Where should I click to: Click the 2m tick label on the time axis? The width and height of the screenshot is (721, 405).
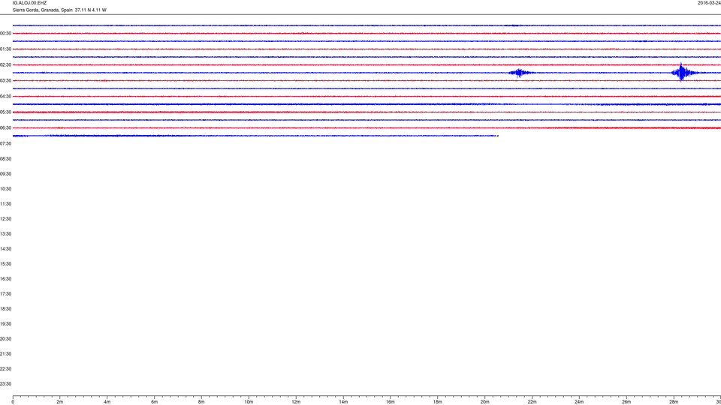coord(60,402)
